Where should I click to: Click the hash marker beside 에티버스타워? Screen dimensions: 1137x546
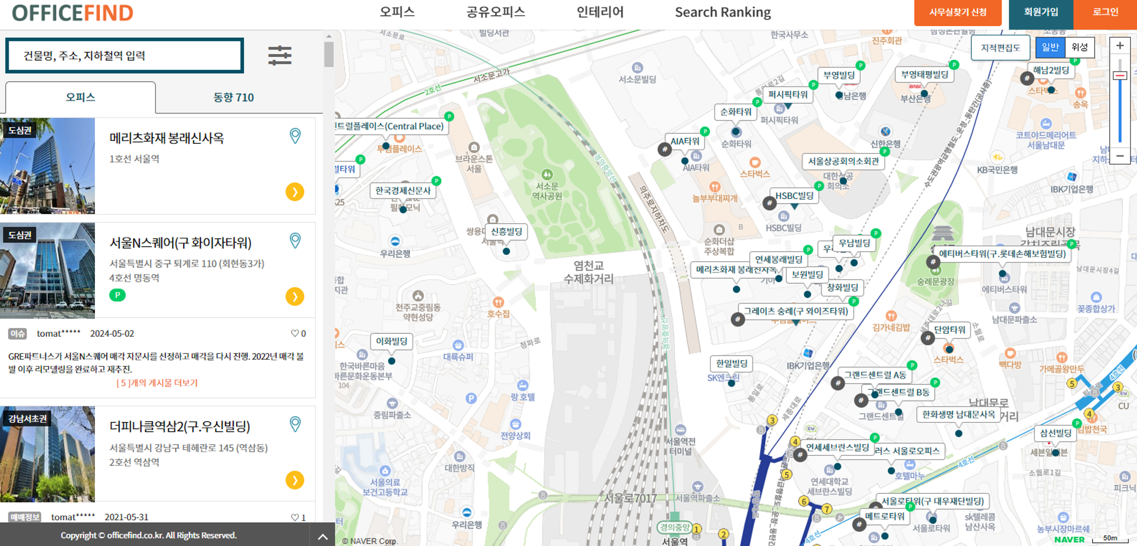(x=933, y=262)
